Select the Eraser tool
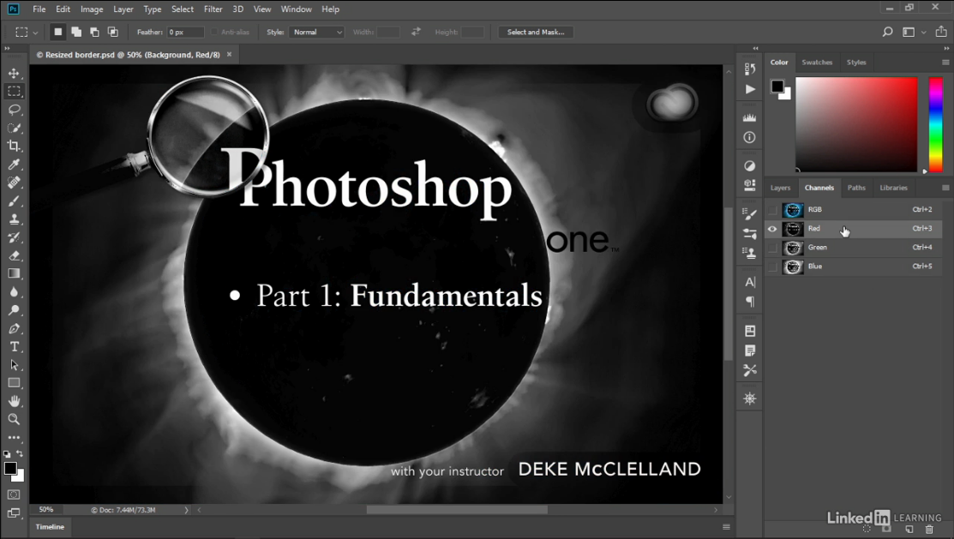954x539 pixels. pos(14,255)
